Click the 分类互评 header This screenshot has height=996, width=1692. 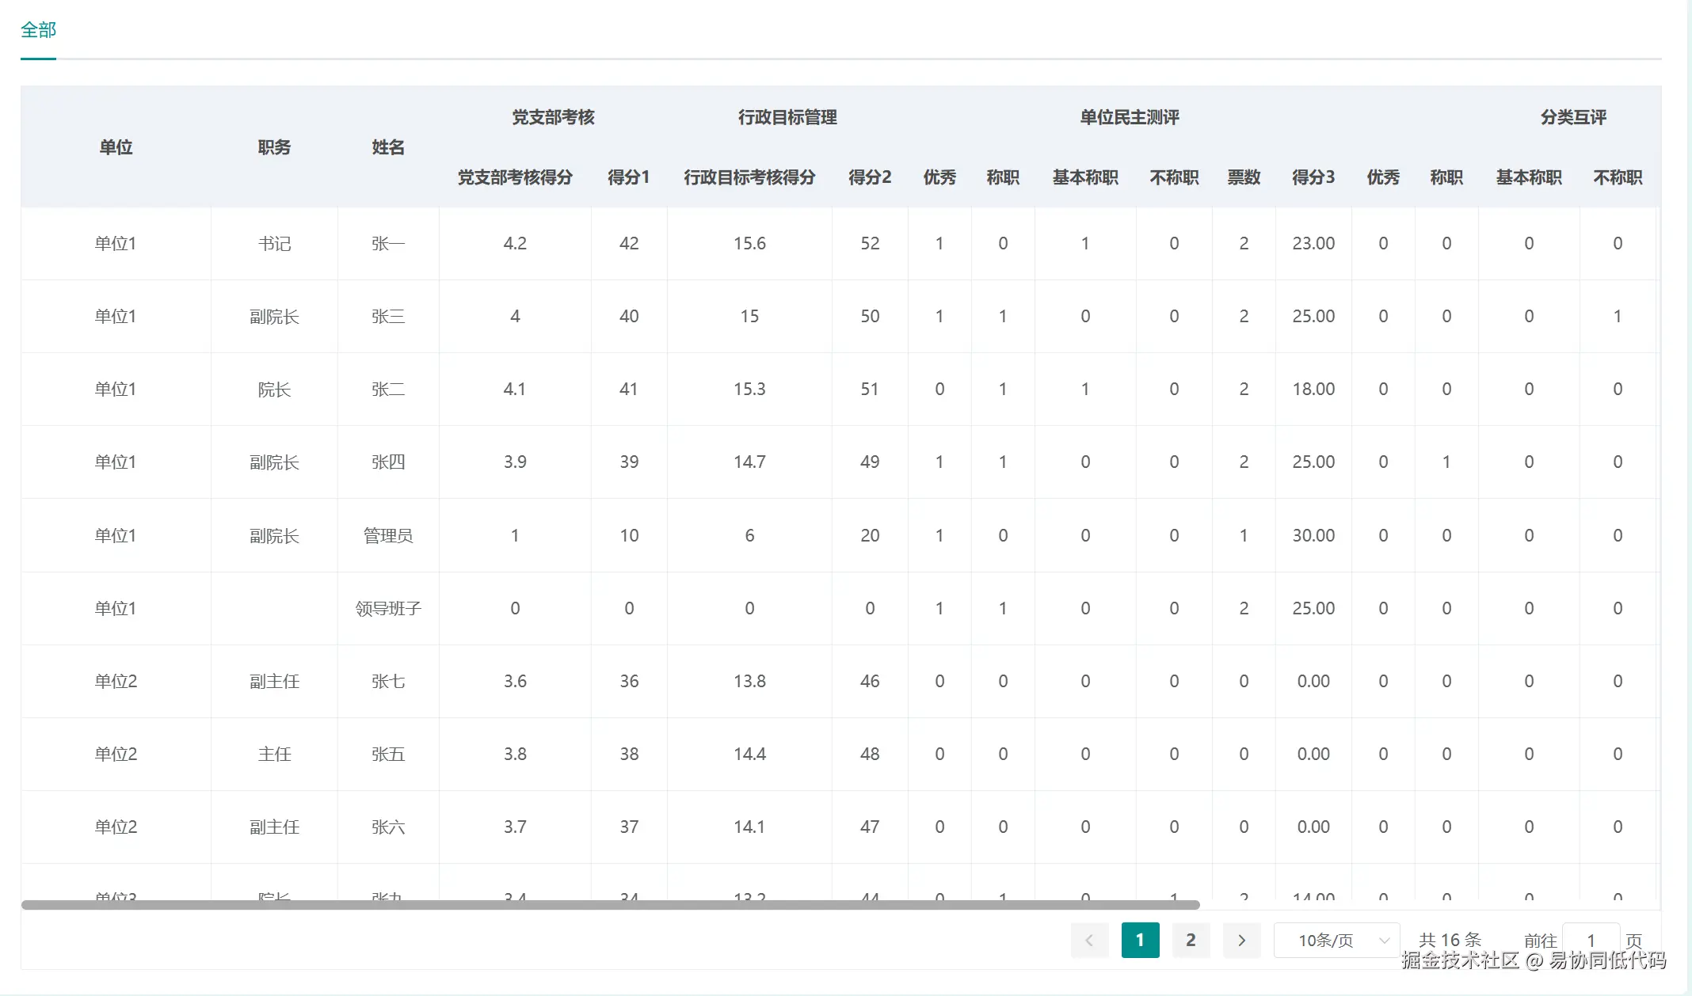point(1573,117)
